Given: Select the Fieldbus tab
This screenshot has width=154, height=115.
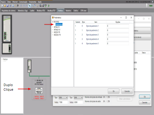Looking at the screenshot, I should [x=60, y=10].
